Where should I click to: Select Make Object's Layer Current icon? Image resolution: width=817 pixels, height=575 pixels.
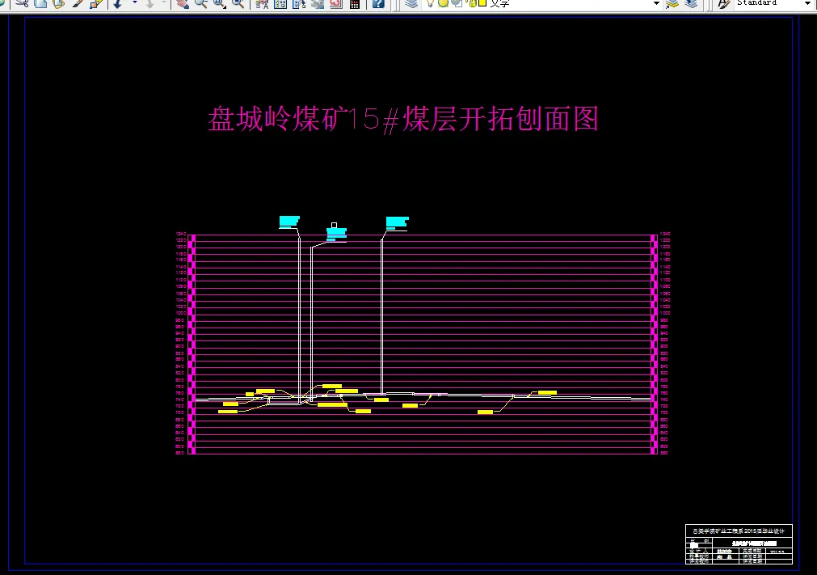pyautogui.click(x=672, y=3)
